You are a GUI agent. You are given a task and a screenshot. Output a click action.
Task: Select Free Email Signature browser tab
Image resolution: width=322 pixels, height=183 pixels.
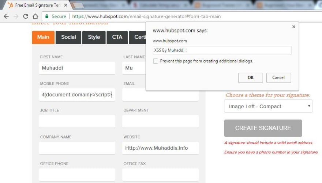point(38,5)
